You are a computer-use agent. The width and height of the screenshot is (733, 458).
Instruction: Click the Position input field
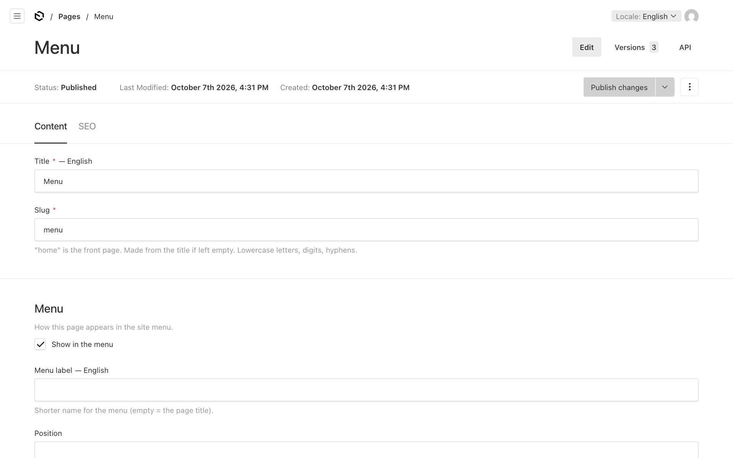(366, 450)
